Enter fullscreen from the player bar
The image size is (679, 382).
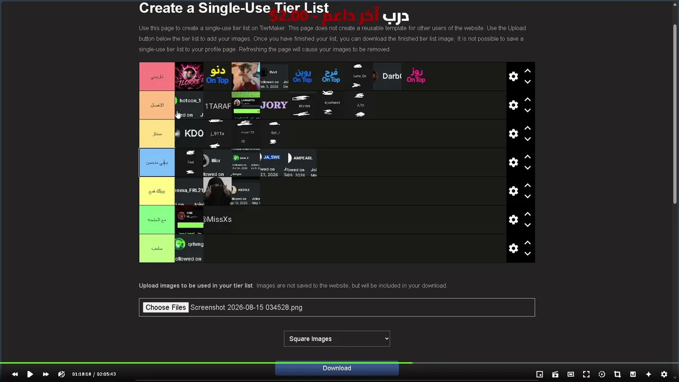click(586, 374)
